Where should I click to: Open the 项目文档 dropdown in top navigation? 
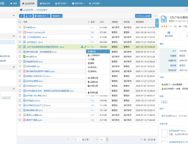78,3
